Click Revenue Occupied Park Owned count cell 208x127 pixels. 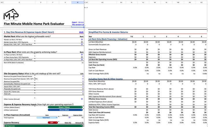tap(83, 79)
